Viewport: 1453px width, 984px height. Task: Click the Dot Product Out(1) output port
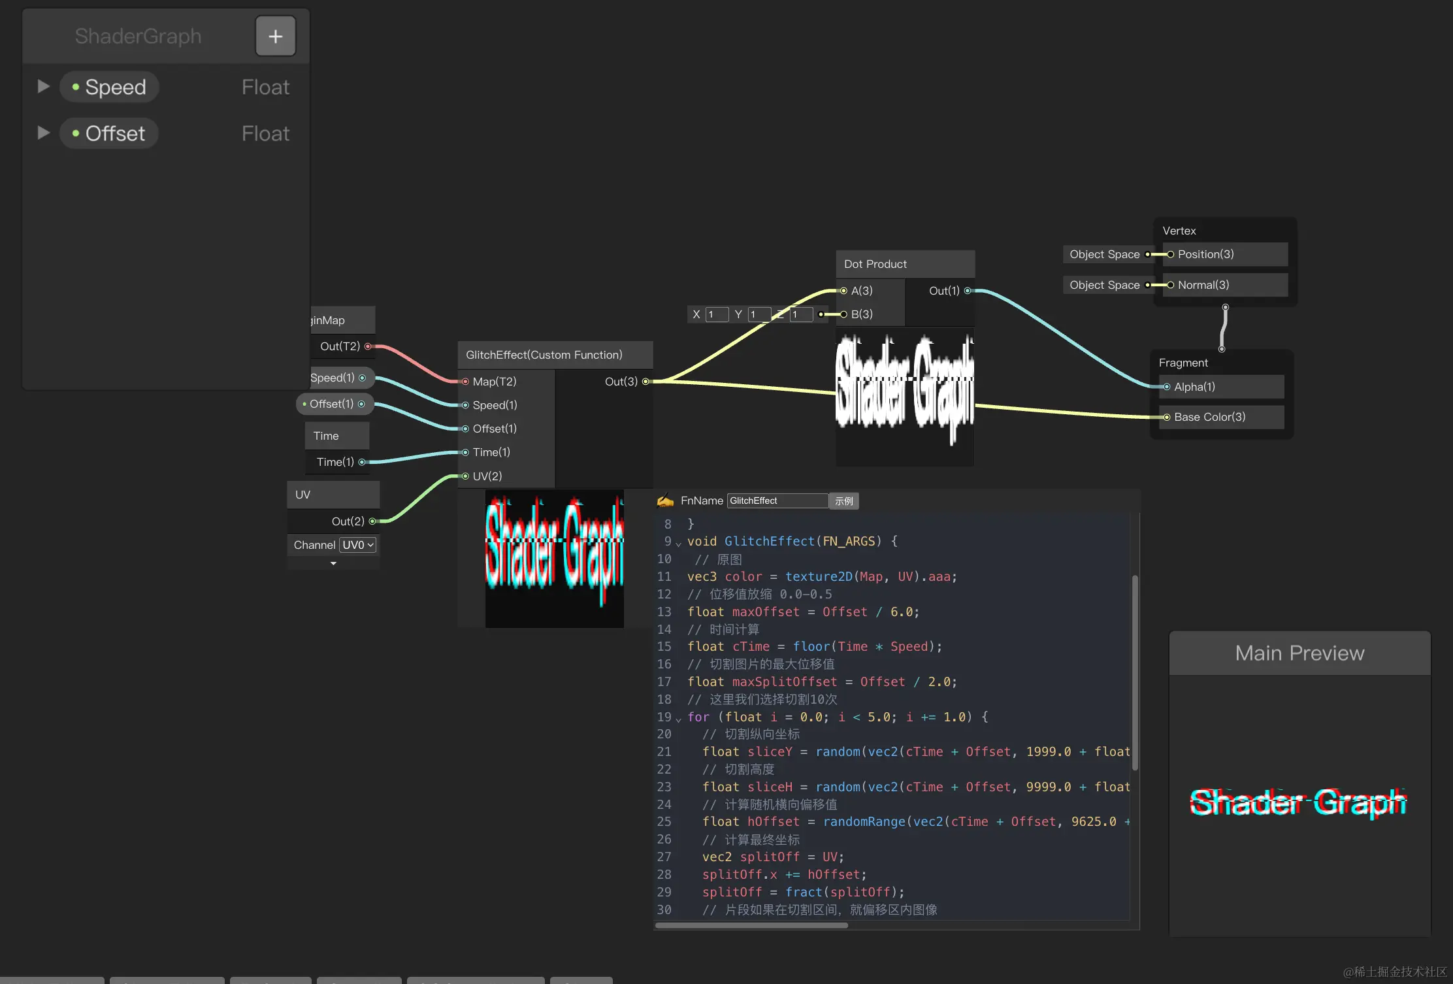click(968, 291)
